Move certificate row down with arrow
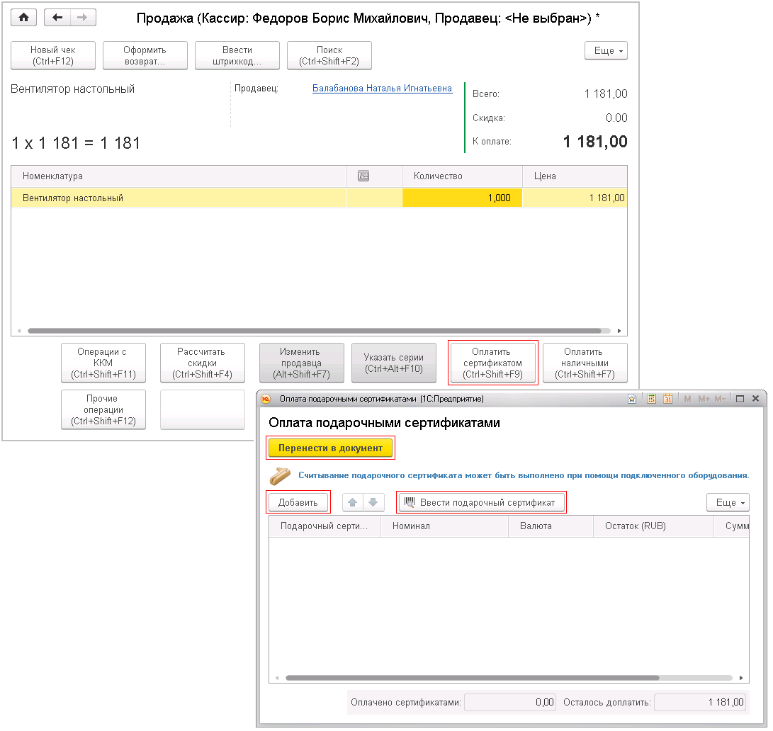Screen dimensions: 773x731 [x=373, y=503]
